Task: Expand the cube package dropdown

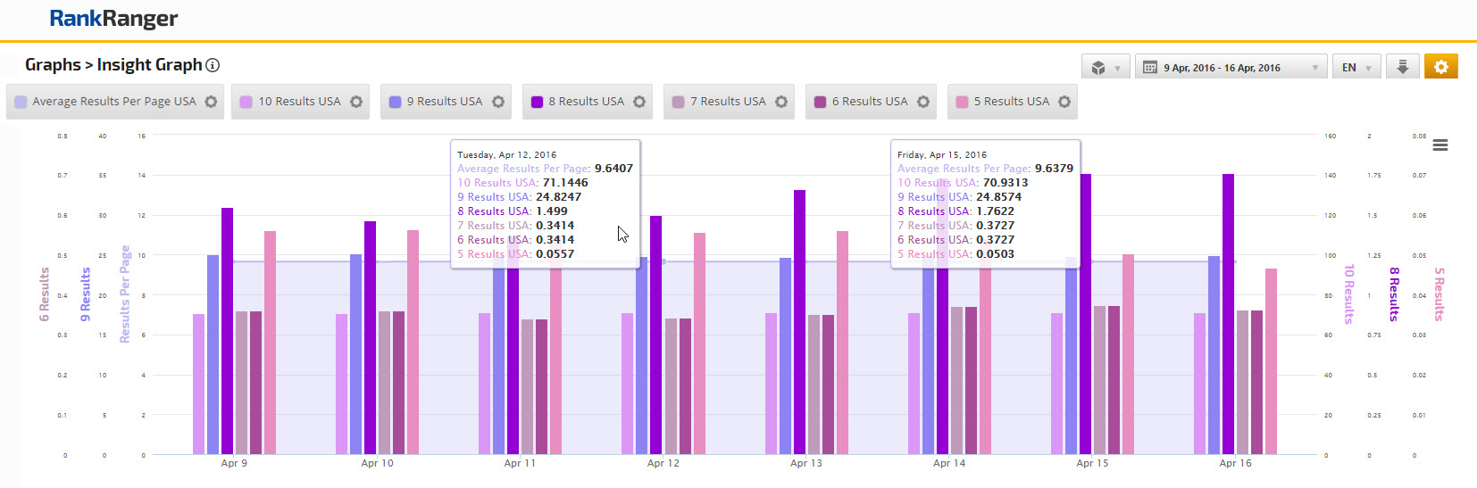Action: coord(1106,68)
